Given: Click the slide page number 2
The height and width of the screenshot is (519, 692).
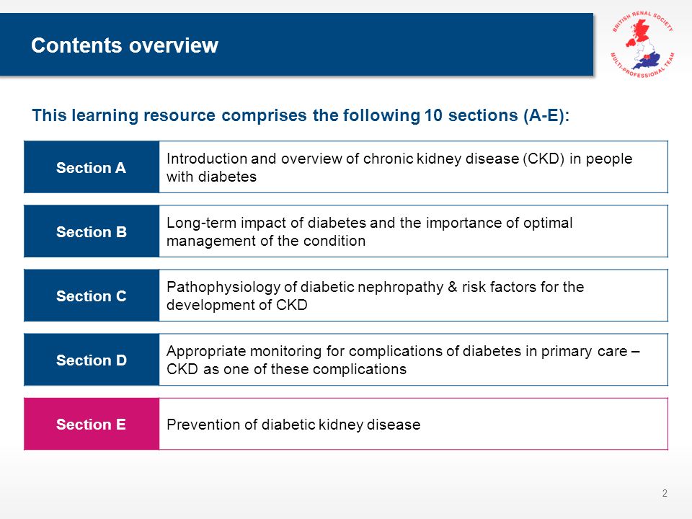Looking at the screenshot, I should coord(665,493).
